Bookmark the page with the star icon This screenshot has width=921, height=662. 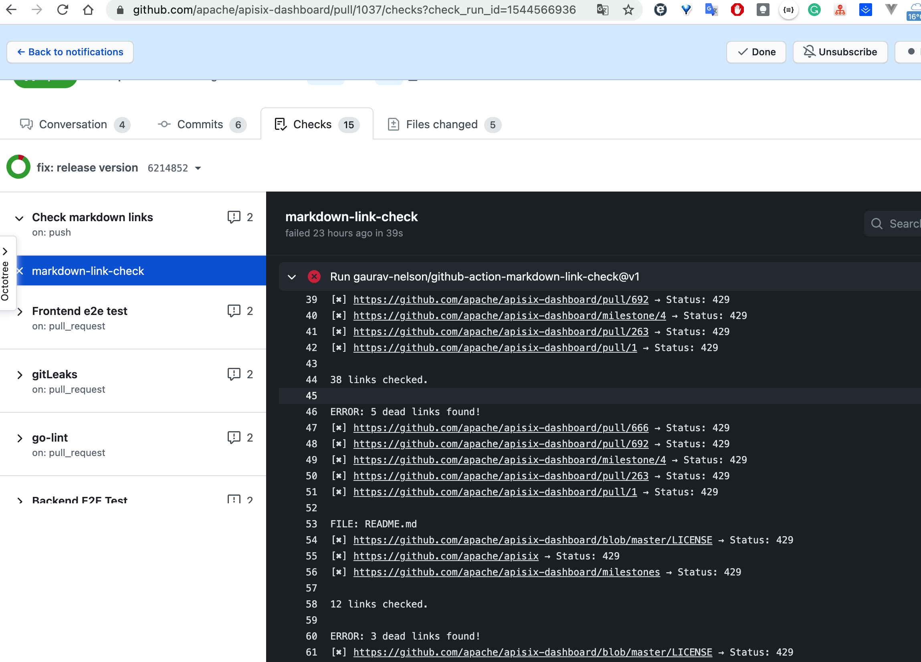628,10
